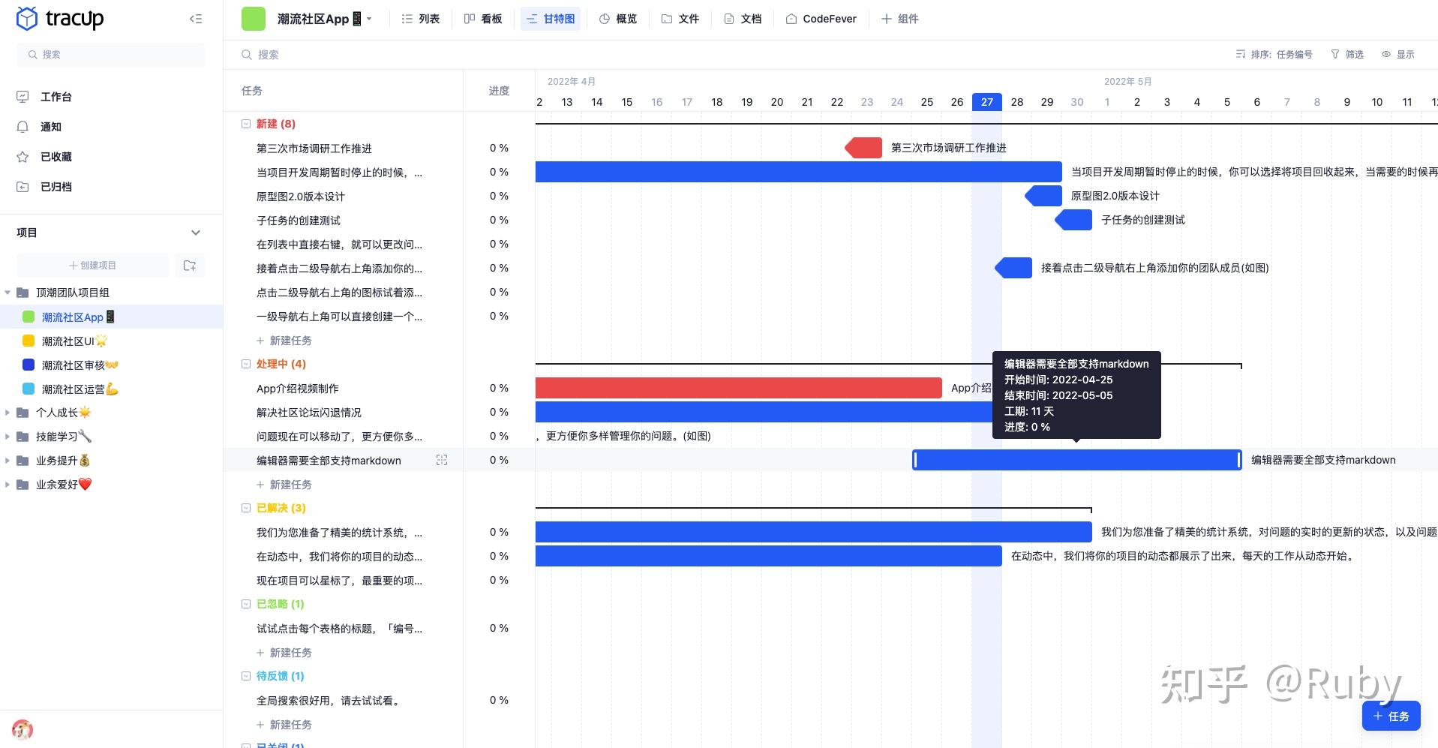Open the 潮流社区App project dropdown

coord(368,19)
